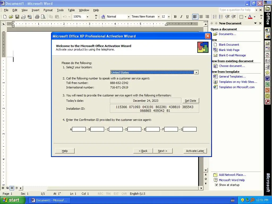Click the Save floppy disk icon
The height and width of the screenshot is (204, 272).
(17, 17)
